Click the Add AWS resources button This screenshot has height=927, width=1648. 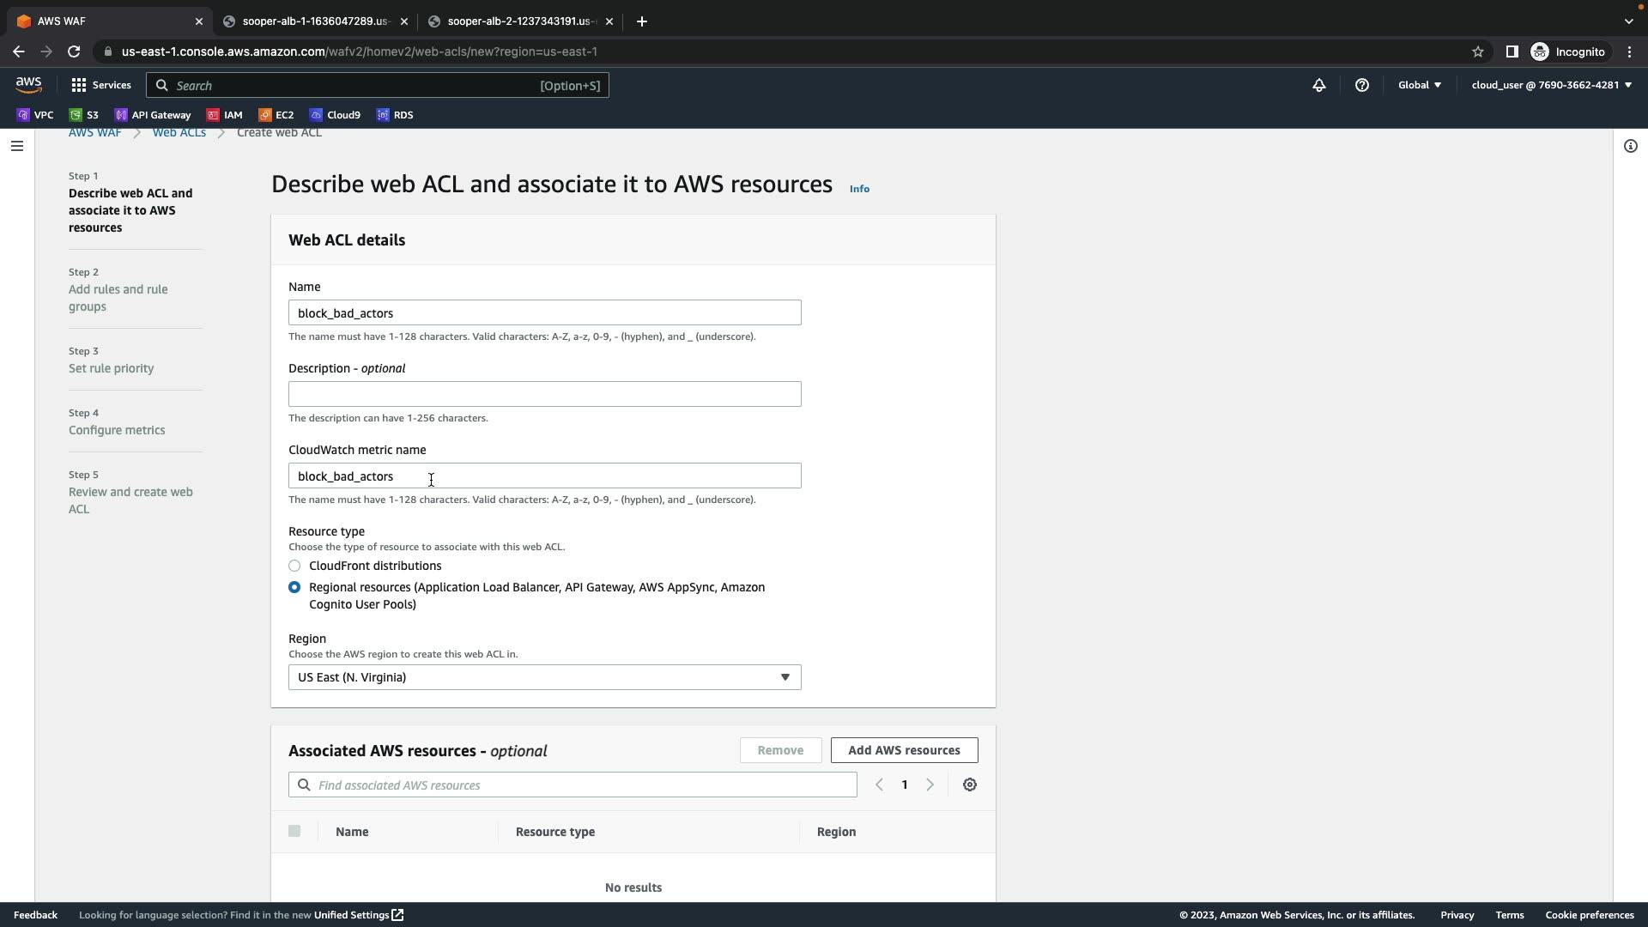point(904,750)
